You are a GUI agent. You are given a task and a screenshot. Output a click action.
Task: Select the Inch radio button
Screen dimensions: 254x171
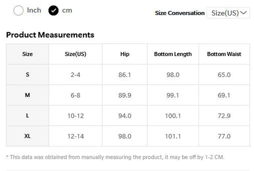coord(18,10)
